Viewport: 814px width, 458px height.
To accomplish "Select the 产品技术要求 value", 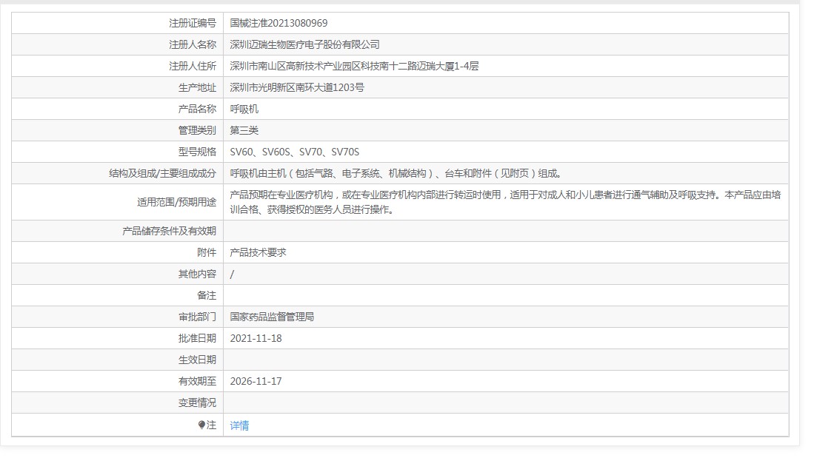I will [258, 252].
